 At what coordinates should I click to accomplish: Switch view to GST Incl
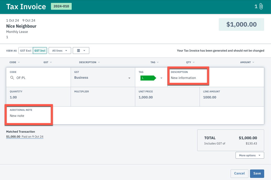[x=40, y=51]
